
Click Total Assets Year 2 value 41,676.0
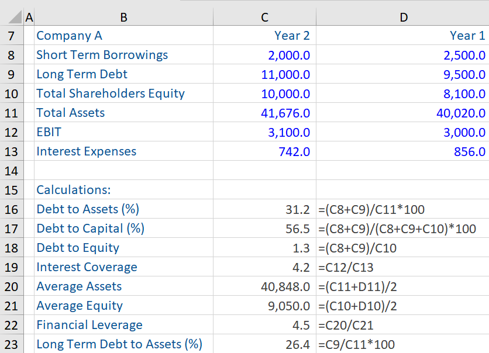pyautogui.click(x=285, y=113)
